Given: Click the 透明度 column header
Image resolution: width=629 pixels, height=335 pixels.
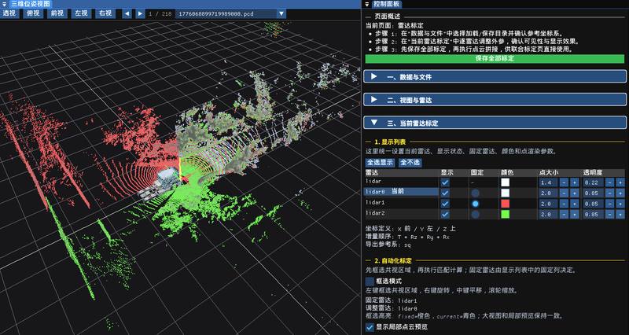Looking at the screenshot, I should [x=592, y=172].
